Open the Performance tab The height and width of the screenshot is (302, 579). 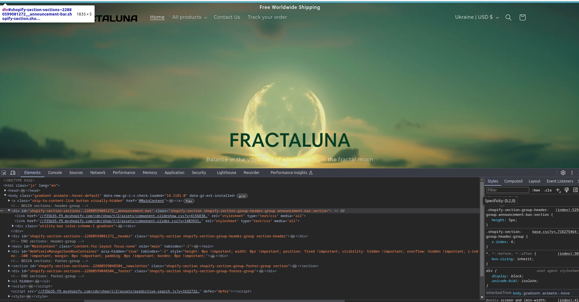click(x=124, y=173)
